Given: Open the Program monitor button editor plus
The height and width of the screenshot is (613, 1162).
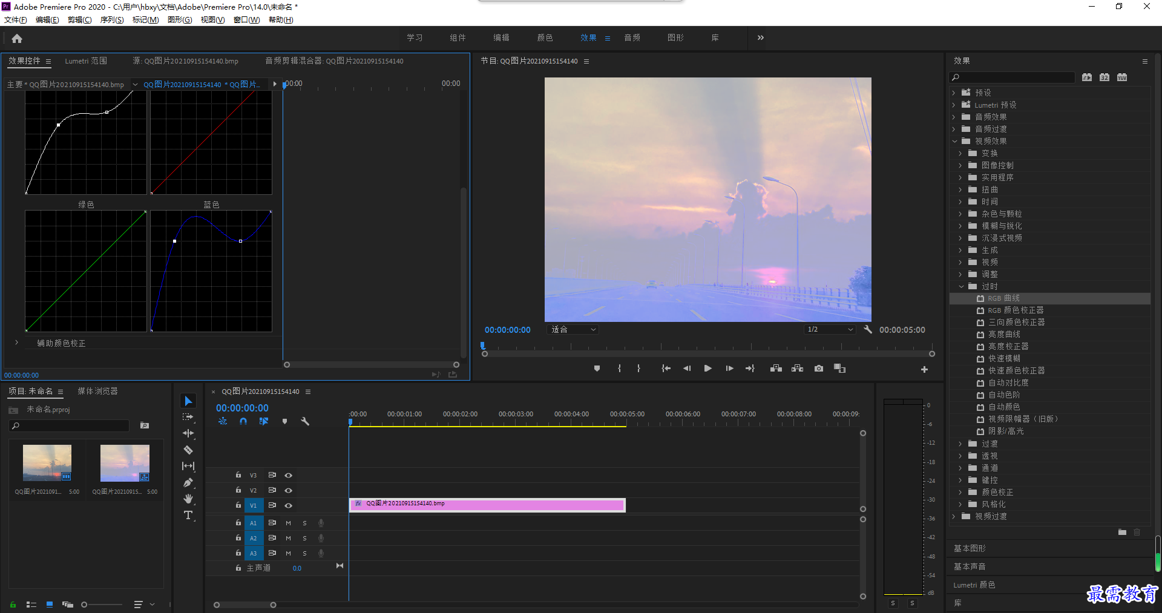Looking at the screenshot, I should click(924, 369).
